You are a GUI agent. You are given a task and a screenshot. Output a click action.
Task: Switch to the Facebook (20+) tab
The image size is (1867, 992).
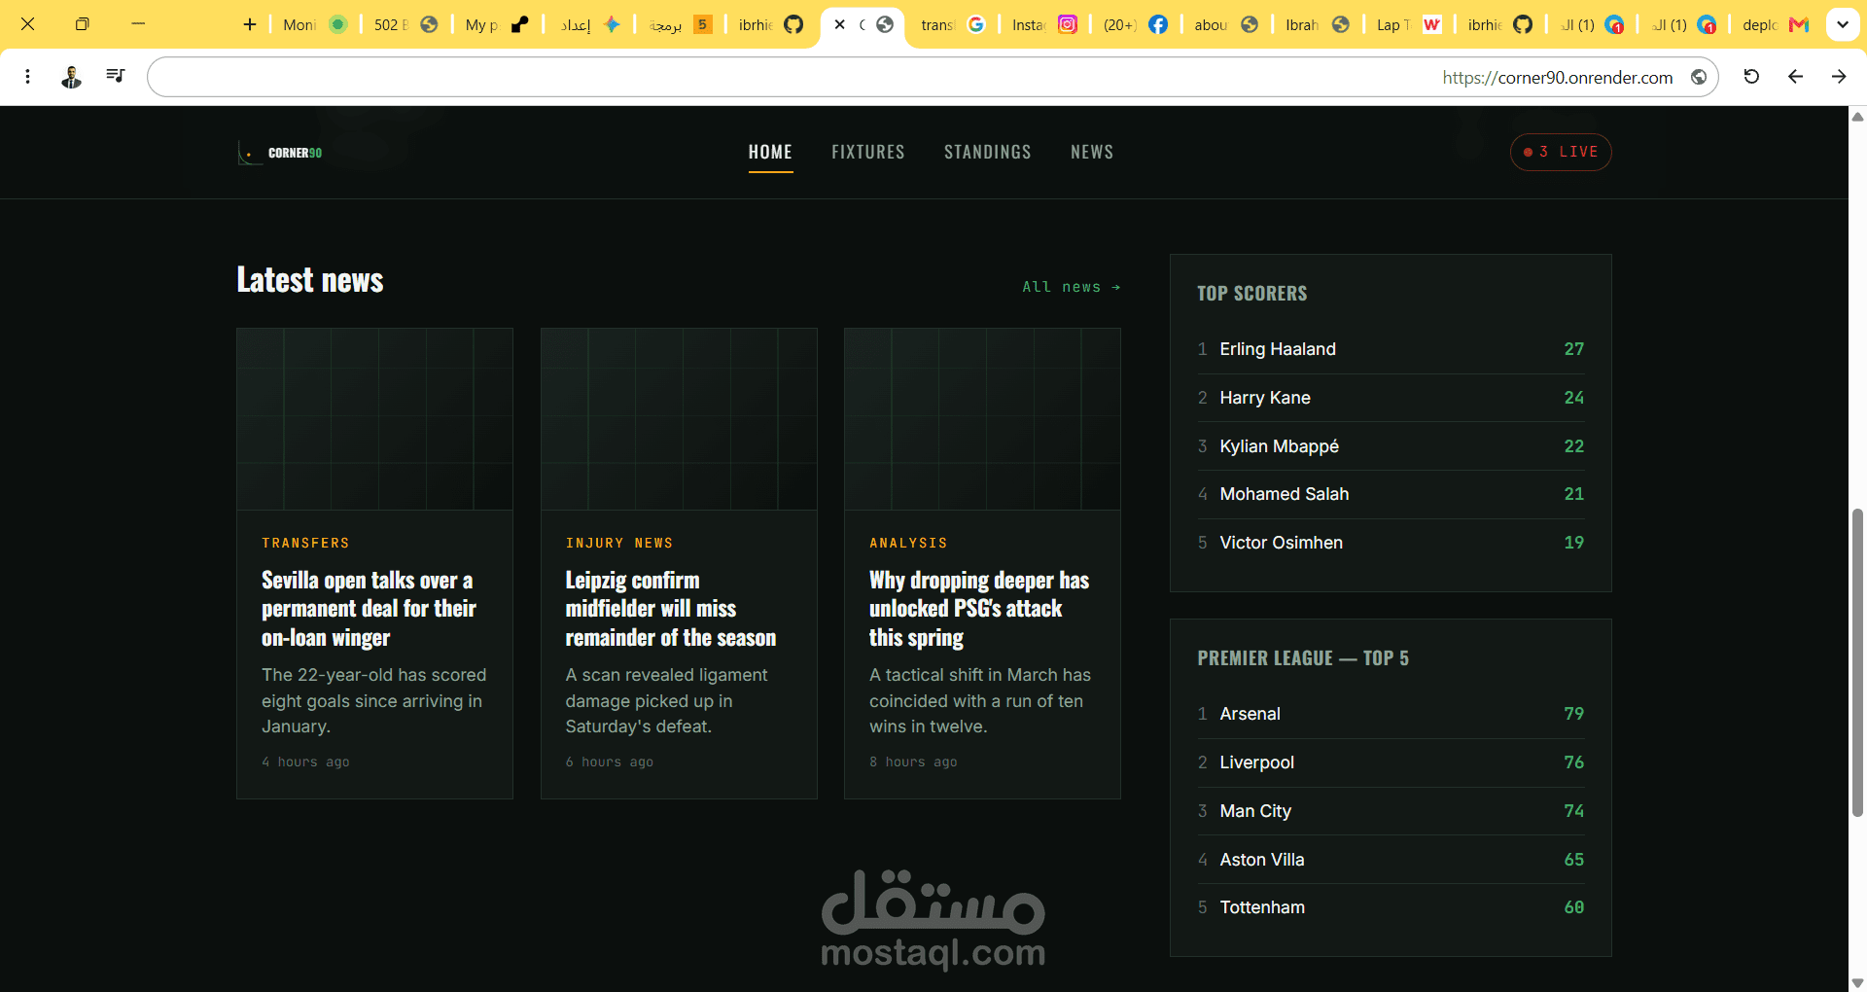tap(1136, 24)
